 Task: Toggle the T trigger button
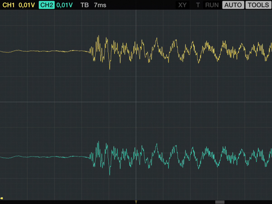coord(198,5)
